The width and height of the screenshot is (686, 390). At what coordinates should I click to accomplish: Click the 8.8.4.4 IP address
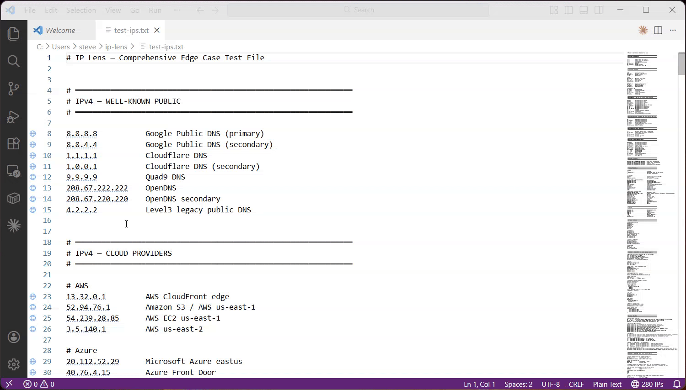tap(82, 144)
